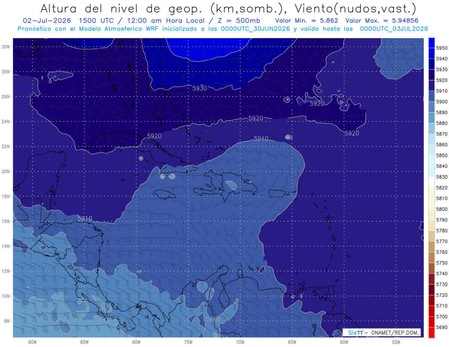The width and height of the screenshot is (449, 347).
Task: Click the 18N latitude axis label
Action: coord(6,196)
